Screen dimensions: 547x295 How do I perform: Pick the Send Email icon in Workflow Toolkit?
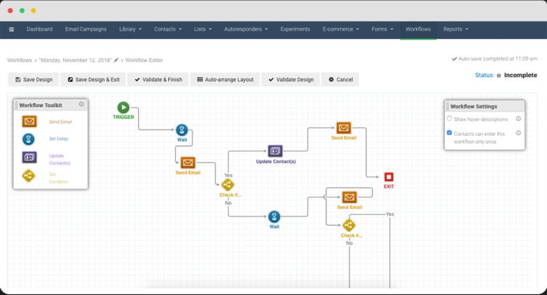[29, 121]
